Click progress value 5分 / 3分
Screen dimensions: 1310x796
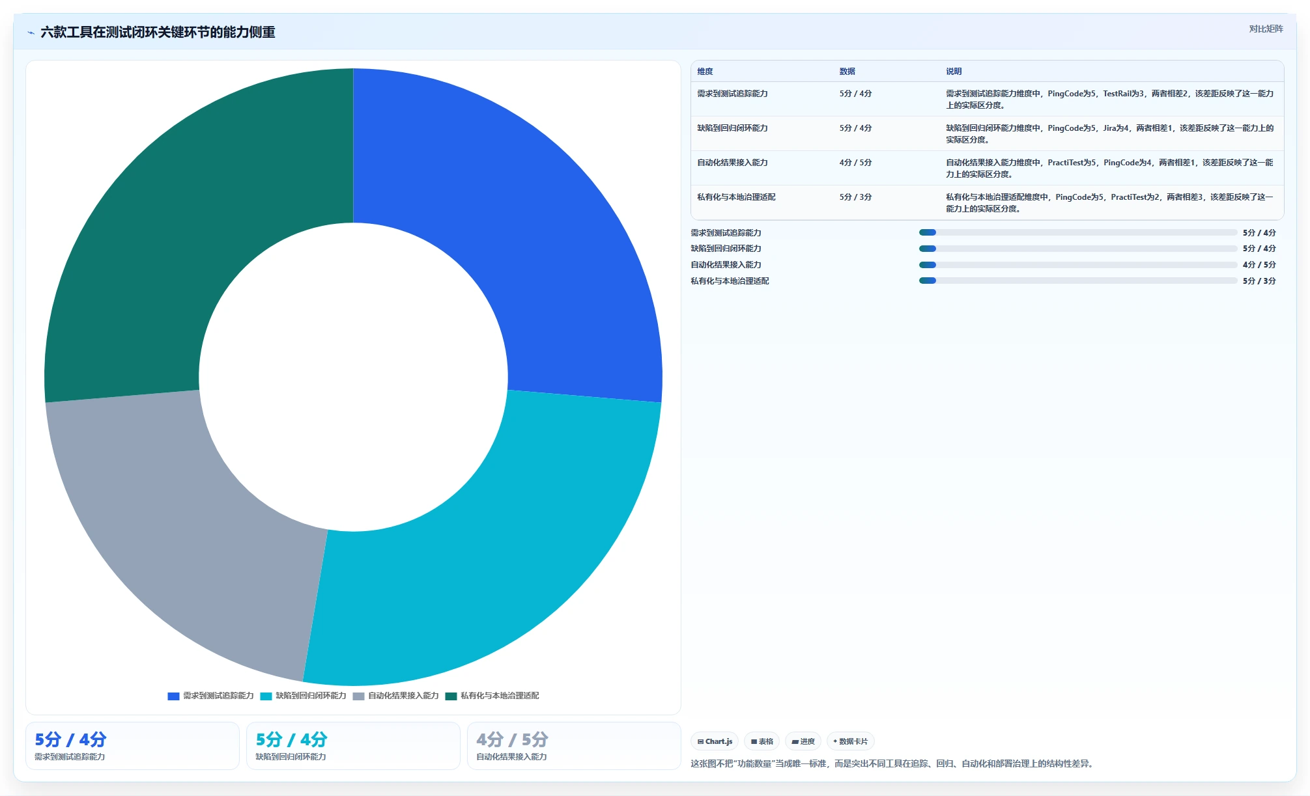pos(1259,281)
